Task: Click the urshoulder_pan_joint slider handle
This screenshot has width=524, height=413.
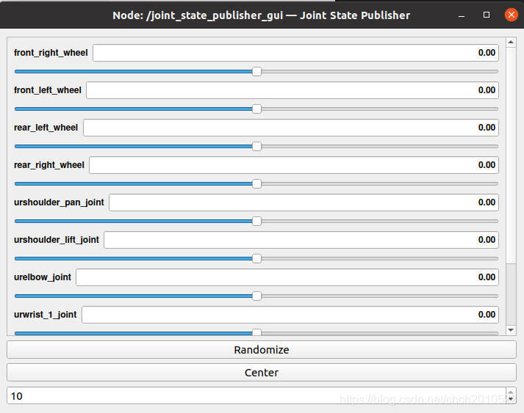Action: 256,221
